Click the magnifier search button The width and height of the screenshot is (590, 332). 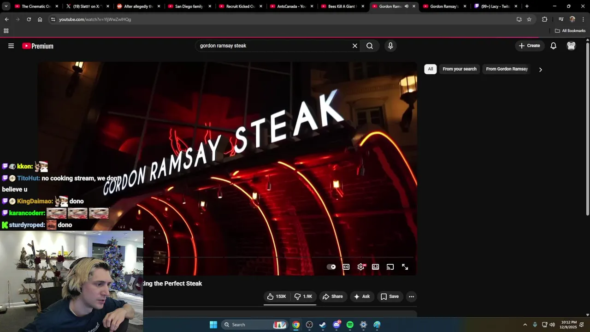370,46
